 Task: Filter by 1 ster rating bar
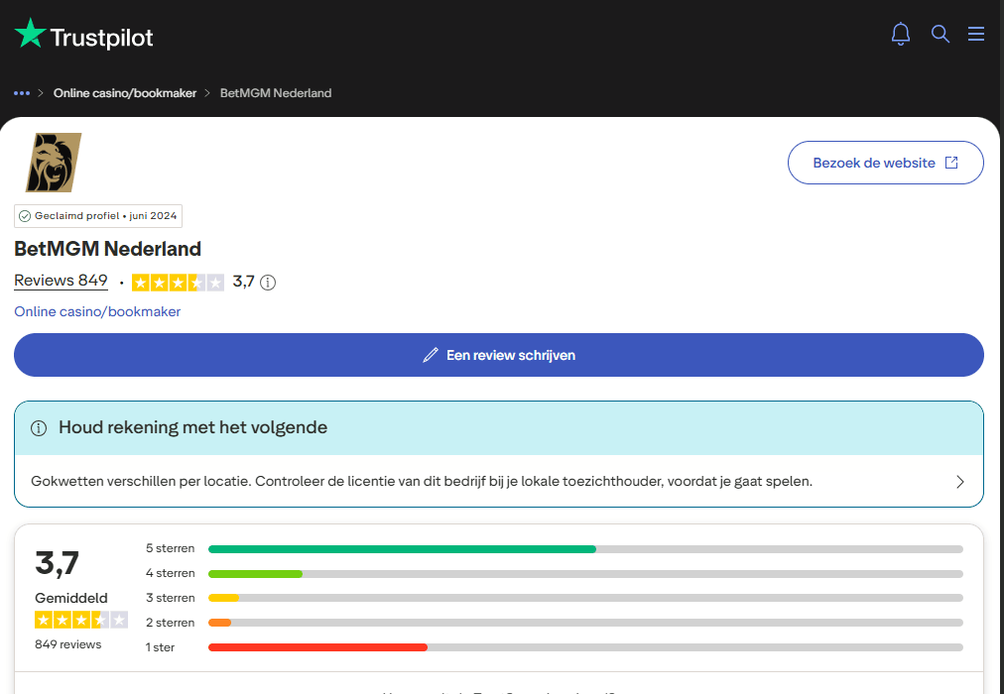586,648
